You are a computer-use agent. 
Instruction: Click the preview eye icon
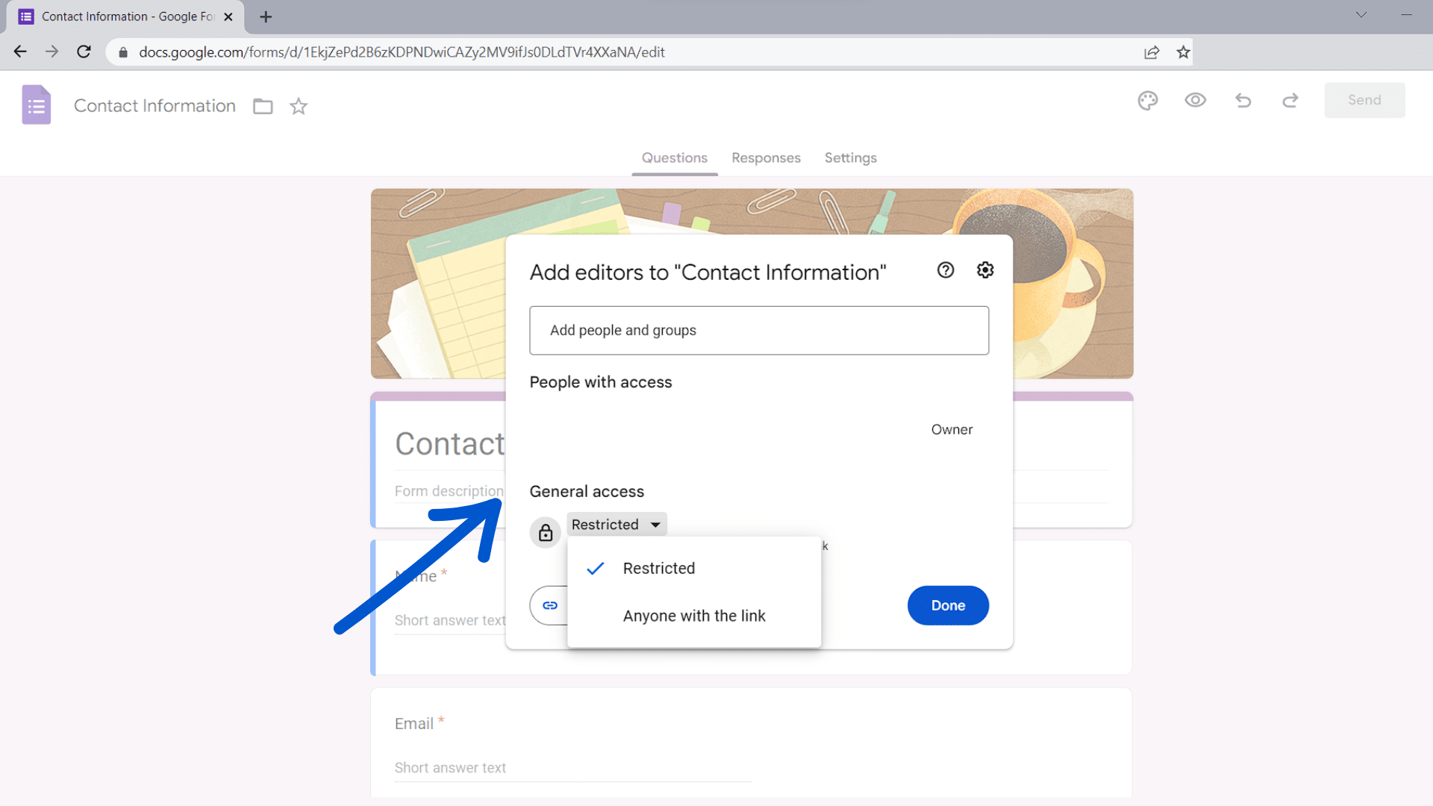(x=1195, y=99)
